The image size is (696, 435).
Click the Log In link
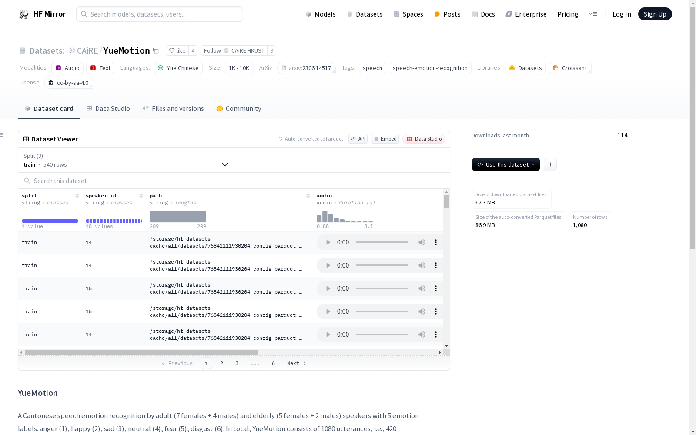(622, 14)
